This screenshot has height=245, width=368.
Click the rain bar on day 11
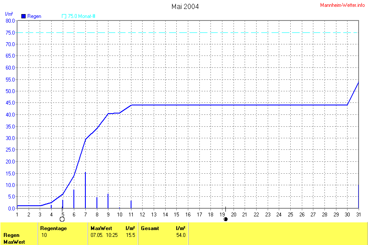click(131, 204)
